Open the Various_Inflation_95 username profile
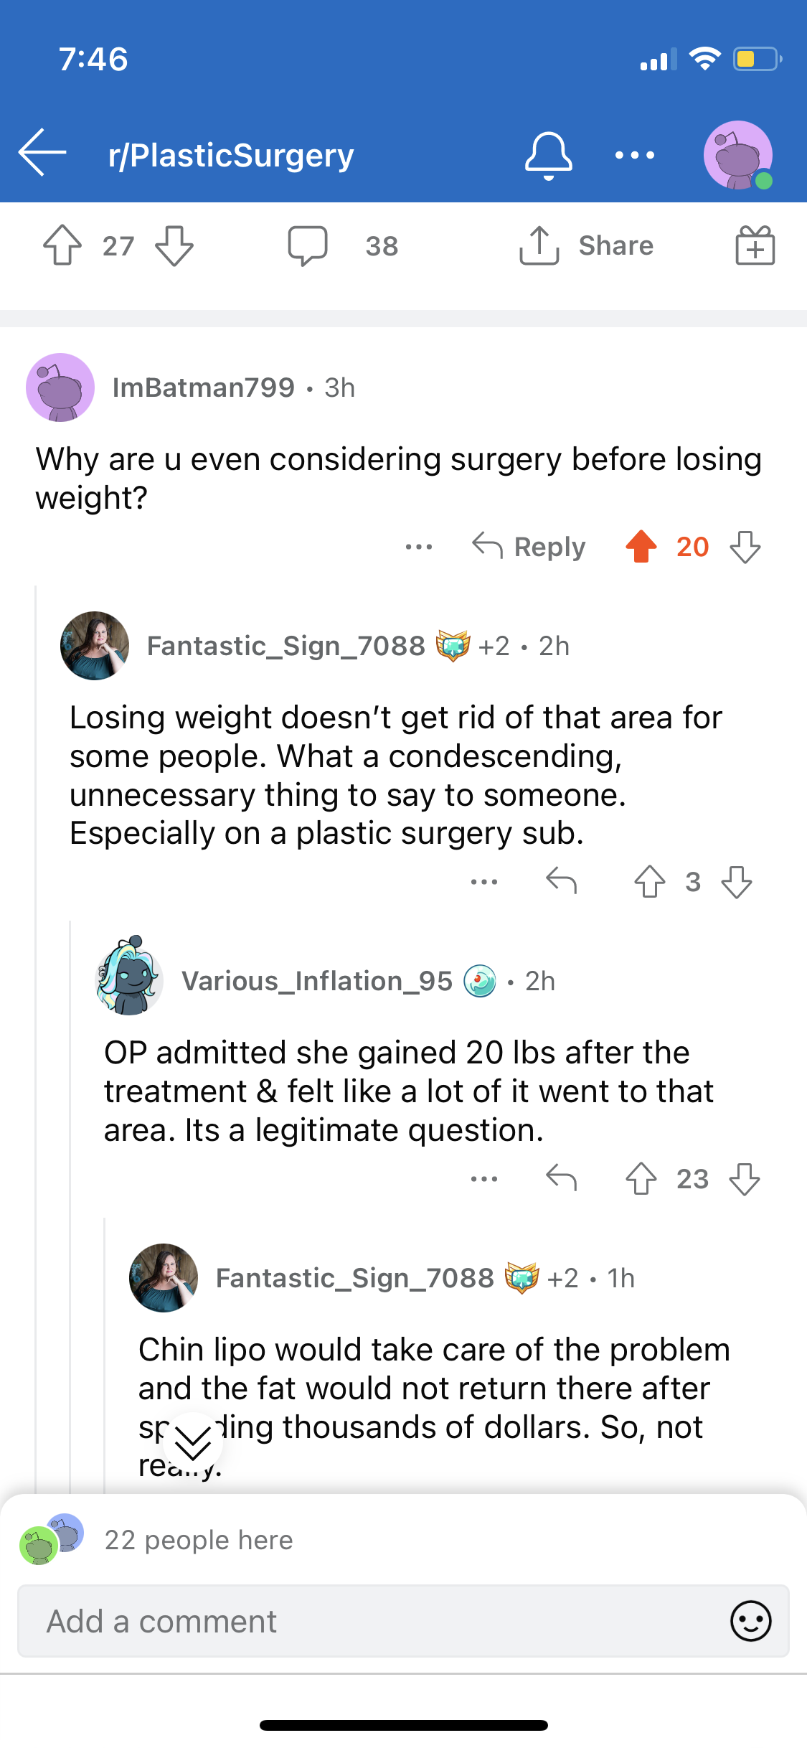The image size is (807, 1748). coord(317,981)
